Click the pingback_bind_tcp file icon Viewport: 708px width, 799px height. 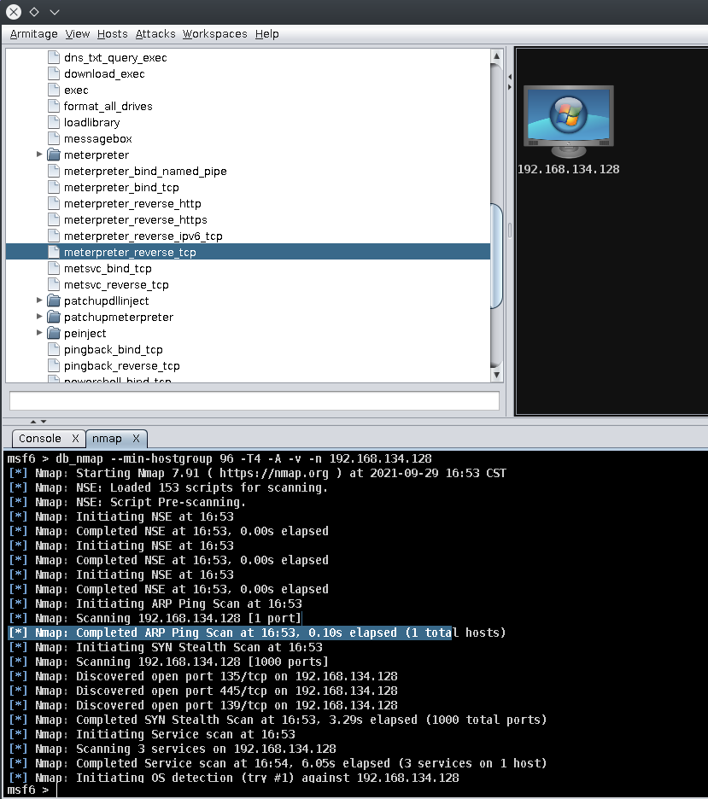click(54, 350)
